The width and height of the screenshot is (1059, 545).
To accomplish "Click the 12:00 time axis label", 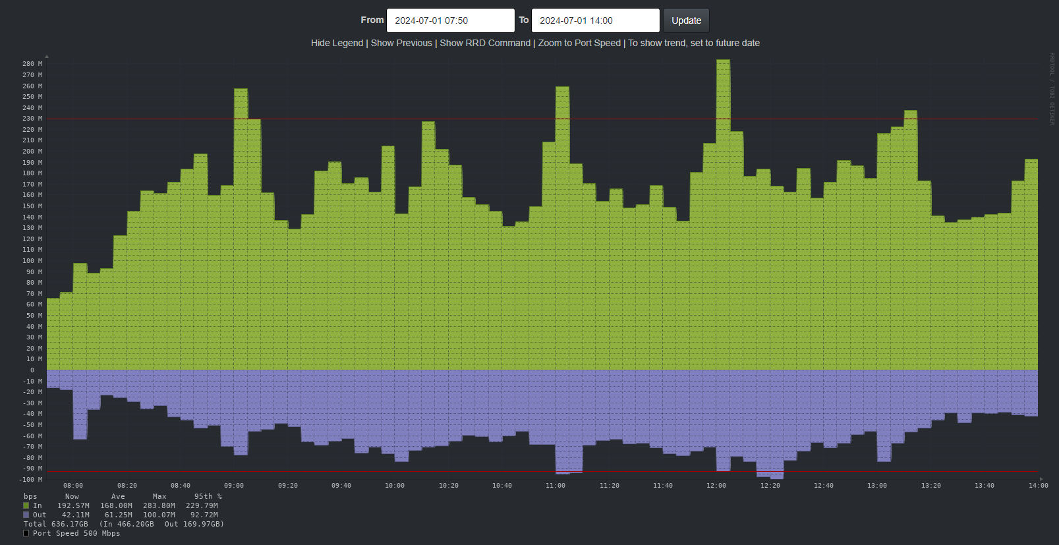I will (716, 486).
